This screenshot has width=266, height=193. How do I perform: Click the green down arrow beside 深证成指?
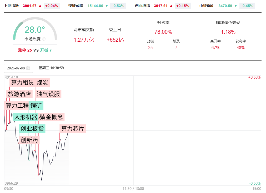coord(107,6)
